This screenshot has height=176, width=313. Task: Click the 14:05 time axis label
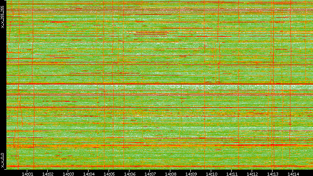pyautogui.click(x=109, y=174)
